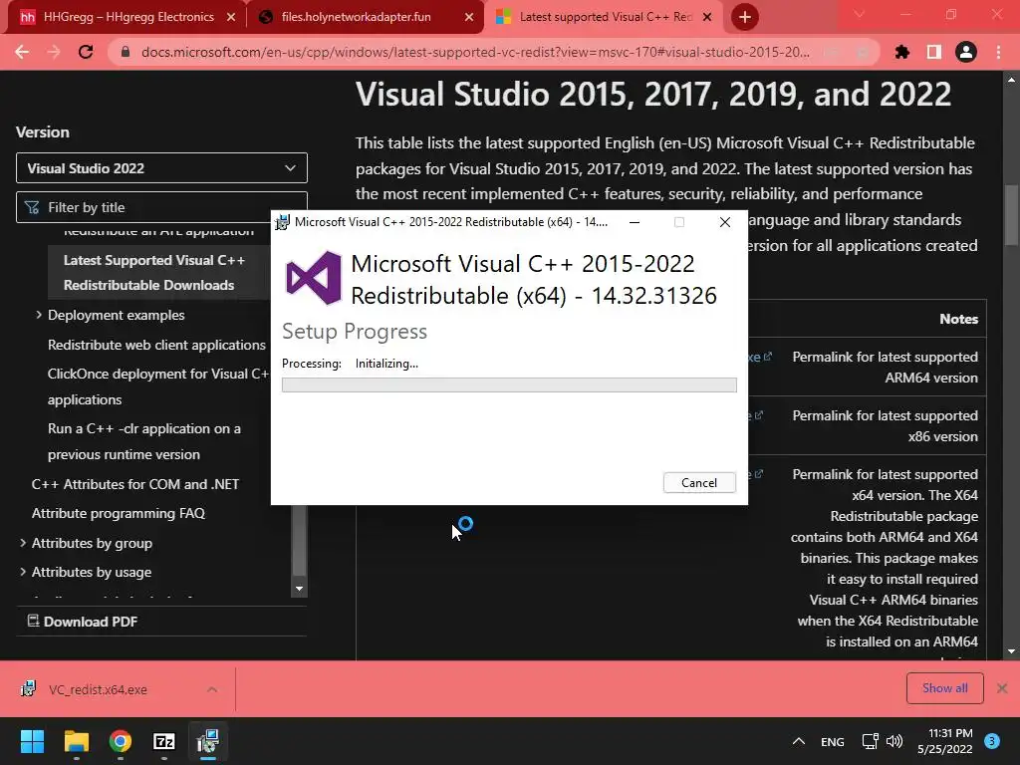Click the page scrollbar up arrow
This screenshot has width=1020, height=765.
coord(1011,80)
